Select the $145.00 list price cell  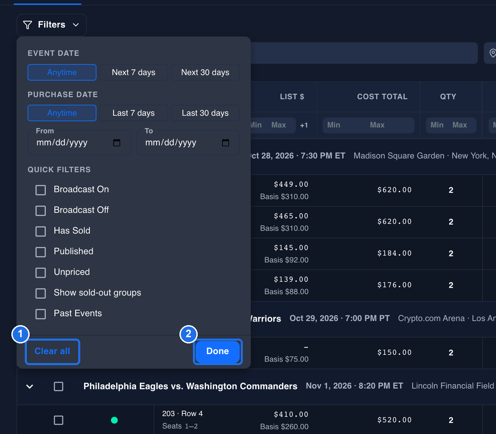(x=291, y=248)
